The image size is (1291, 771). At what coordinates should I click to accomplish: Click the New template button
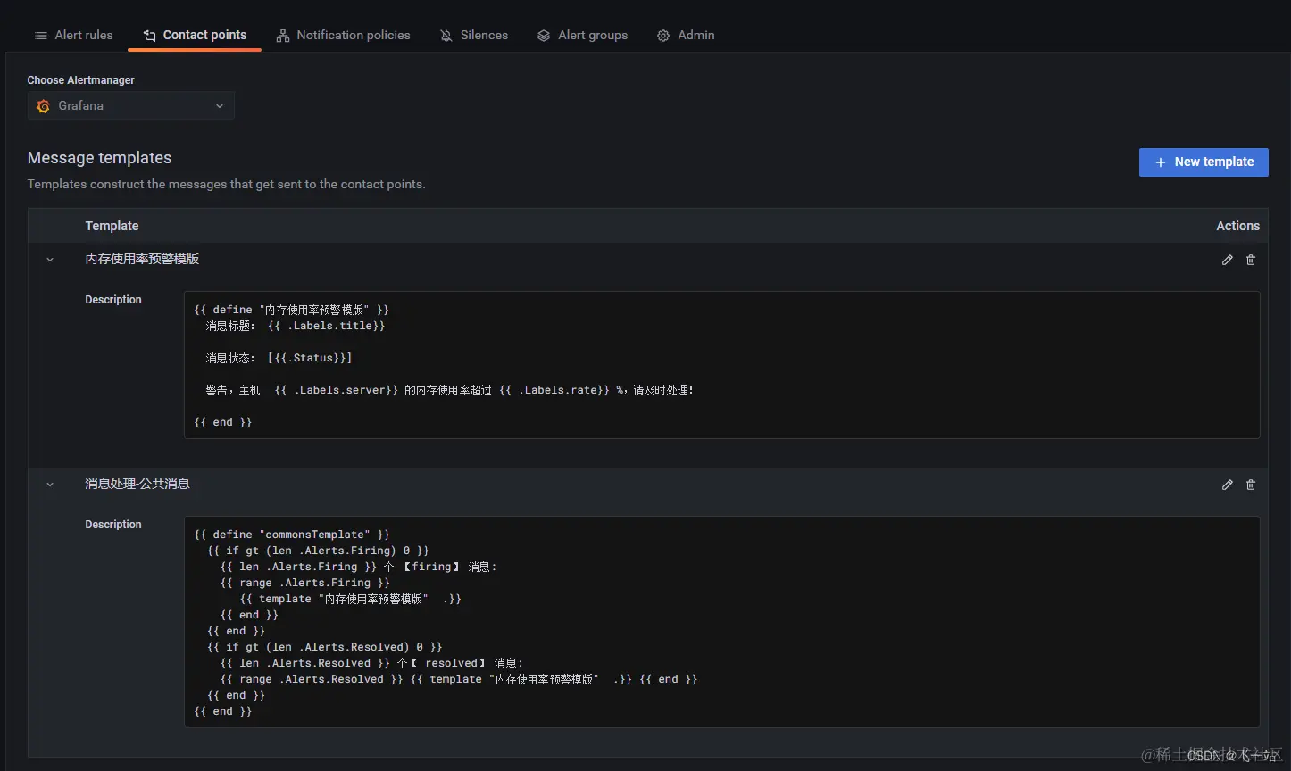[x=1204, y=162]
